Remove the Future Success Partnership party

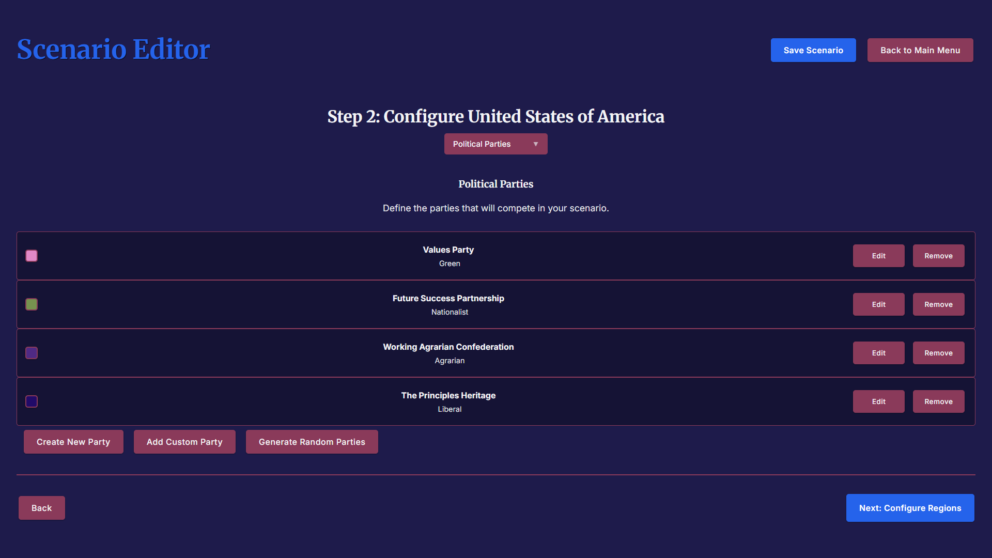point(938,304)
